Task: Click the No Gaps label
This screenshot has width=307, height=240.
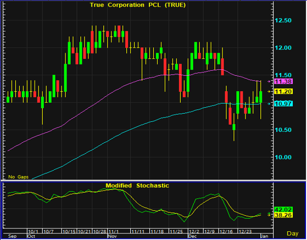Action: click(x=19, y=177)
